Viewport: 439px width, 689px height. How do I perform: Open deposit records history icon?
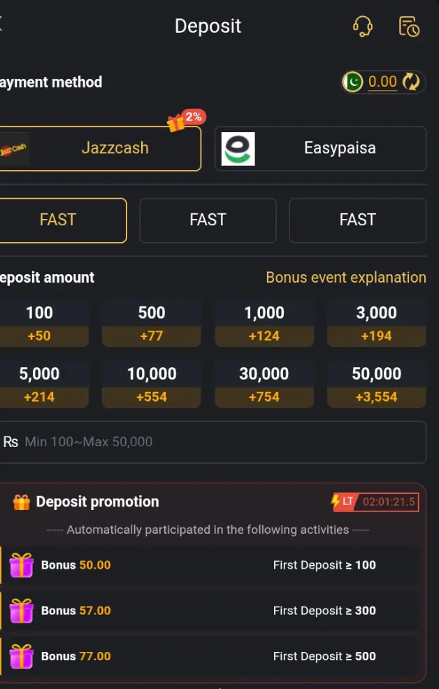[x=409, y=26]
